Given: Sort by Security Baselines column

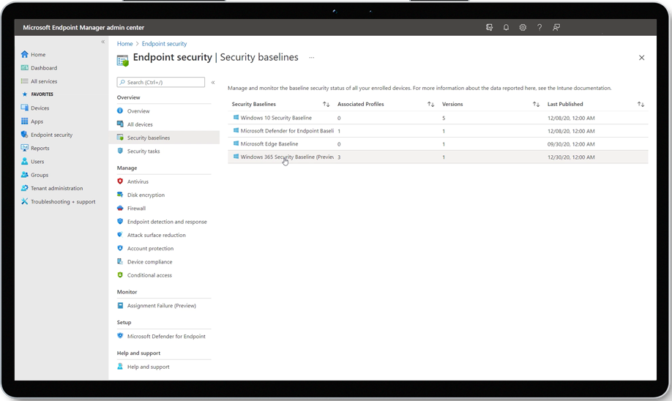Looking at the screenshot, I should point(326,105).
